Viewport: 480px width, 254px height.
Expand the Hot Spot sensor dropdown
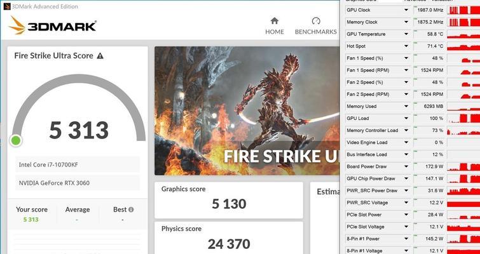pos(406,46)
